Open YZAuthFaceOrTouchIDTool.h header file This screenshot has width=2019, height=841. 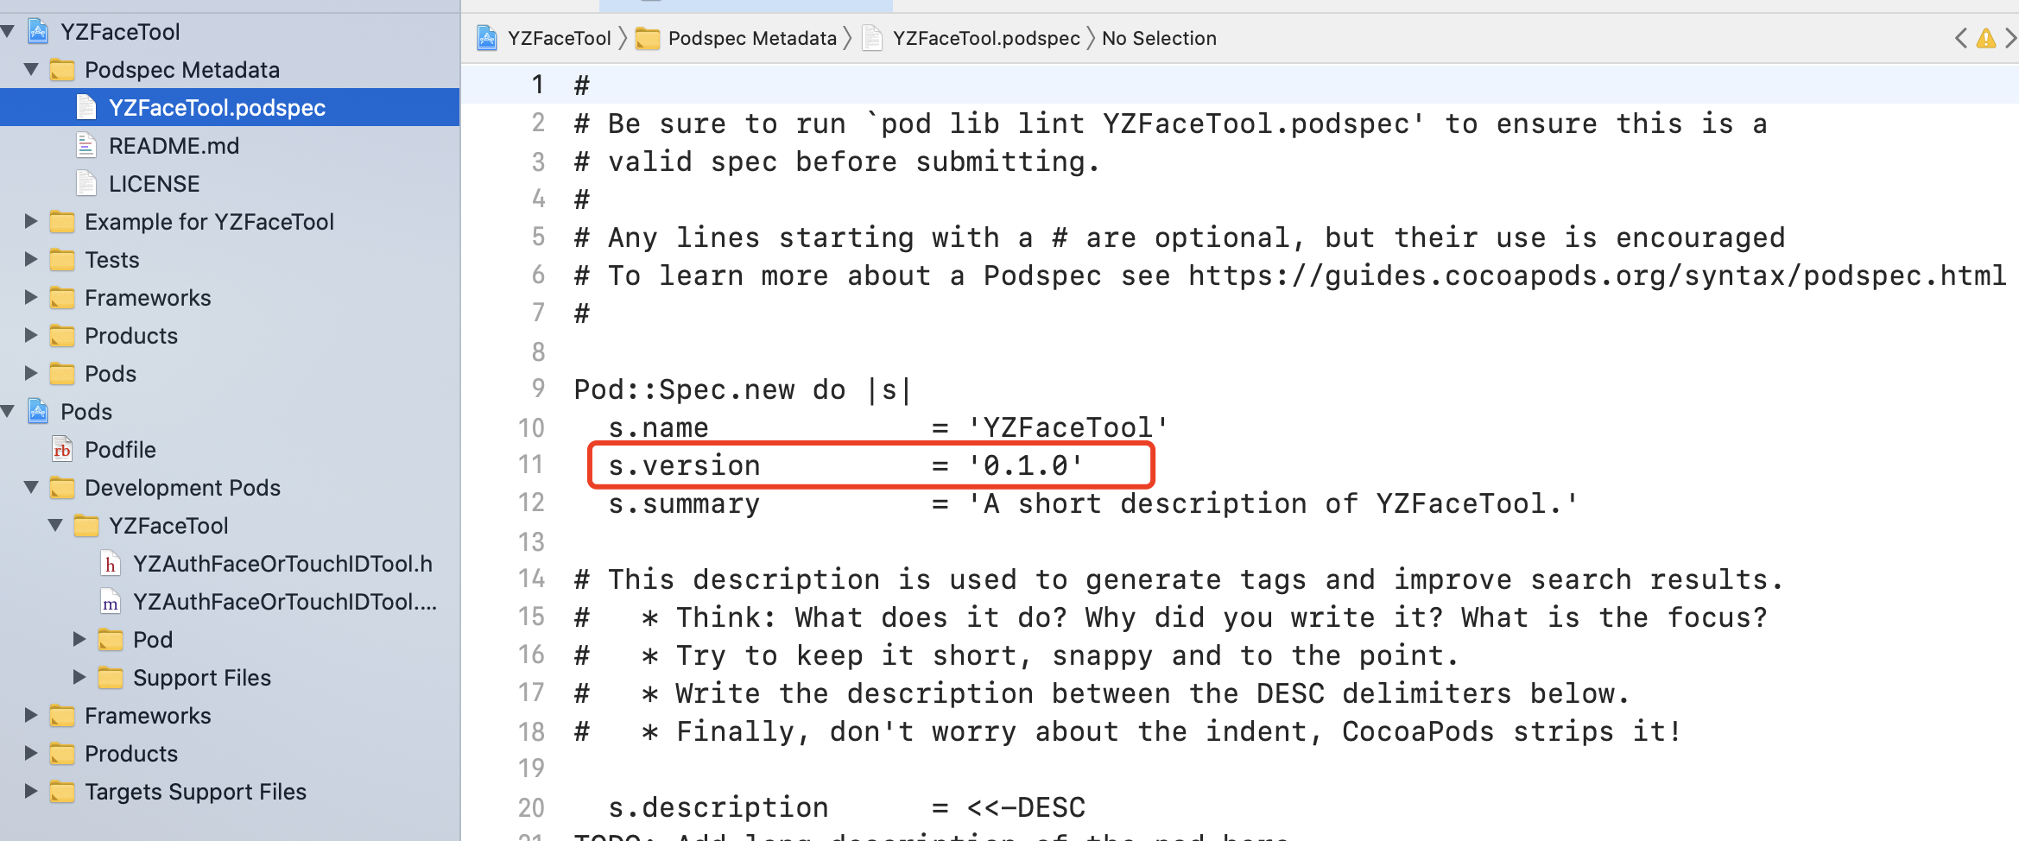[x=282, y=564]
